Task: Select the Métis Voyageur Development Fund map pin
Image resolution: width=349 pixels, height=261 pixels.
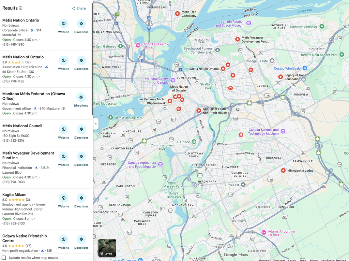Action: pos(238,39)
